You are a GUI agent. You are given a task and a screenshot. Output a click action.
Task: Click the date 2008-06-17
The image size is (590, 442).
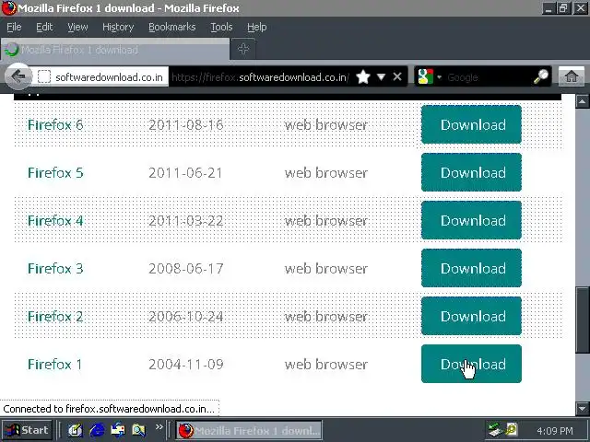pyautogui.click(x=186, y=269)
